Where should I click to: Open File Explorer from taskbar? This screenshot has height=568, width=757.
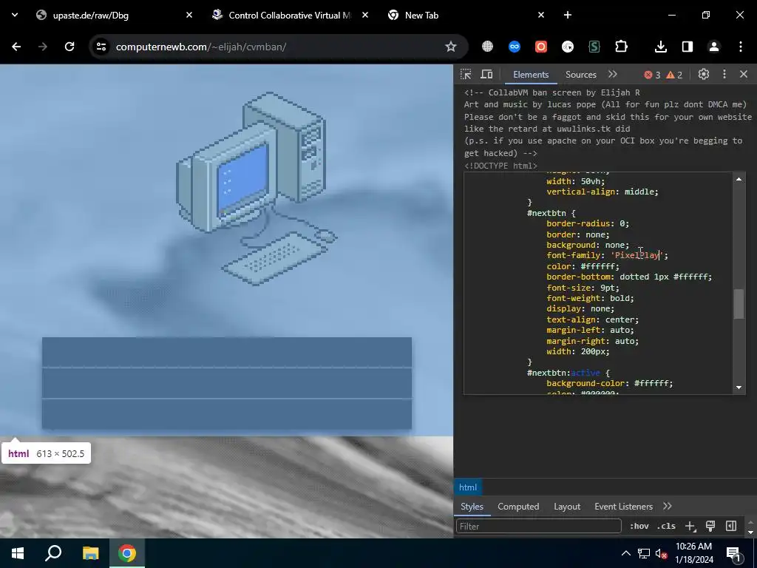pyautogui.click(x=90, y=553)
